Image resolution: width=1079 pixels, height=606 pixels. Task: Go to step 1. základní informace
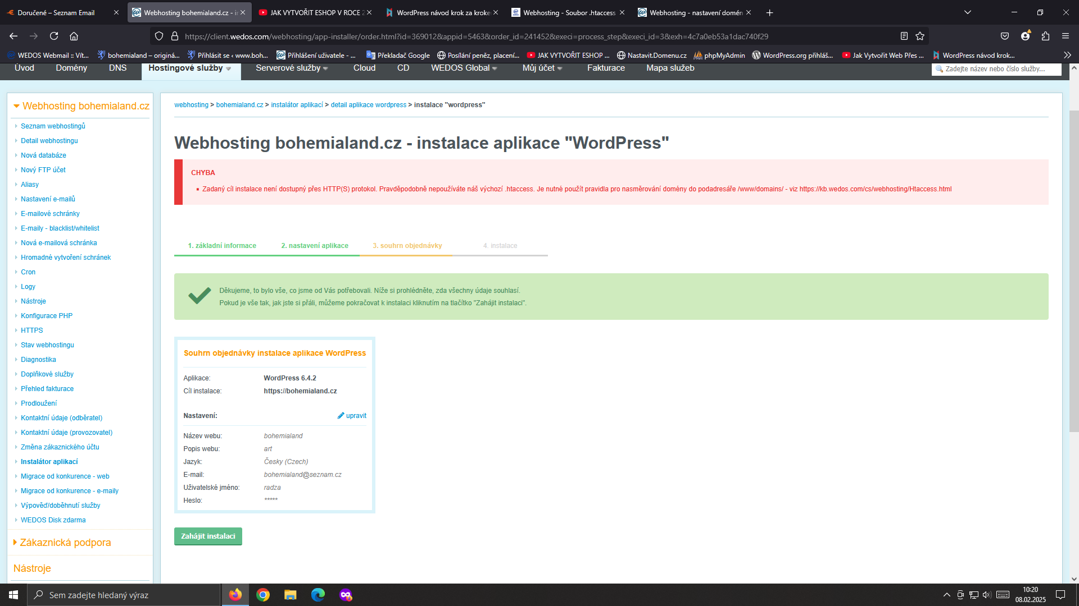coord(222,246)
